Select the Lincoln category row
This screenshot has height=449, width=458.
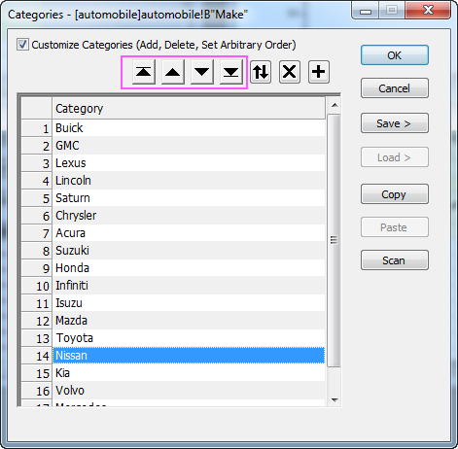[x=189, y=181]
